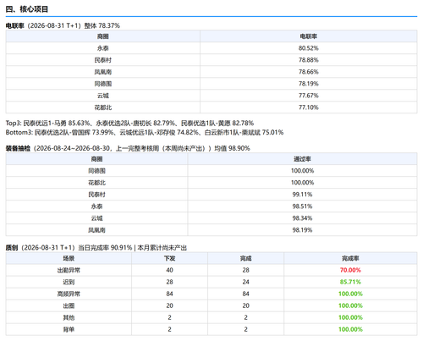This screenshot has height=341, width=423.
Task: Click 花都北 in the 电联率 table
Action: pos(103,107)
